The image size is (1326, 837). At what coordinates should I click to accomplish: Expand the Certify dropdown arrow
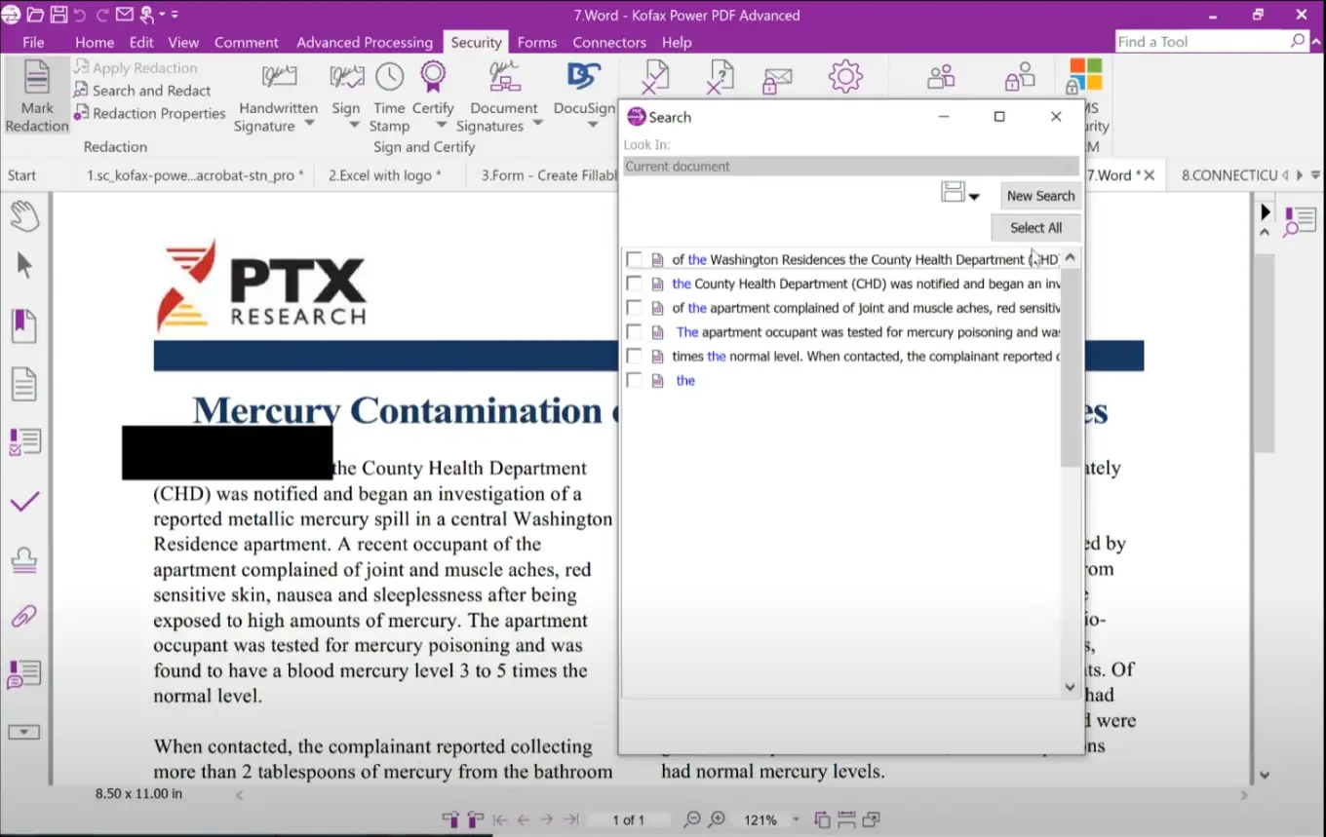pos(441,125)
